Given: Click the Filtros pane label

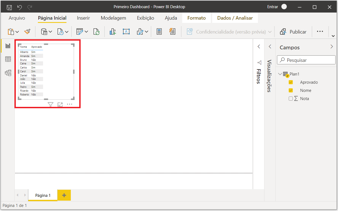Looking at the screenshot, I should click(x=258, y=76).
